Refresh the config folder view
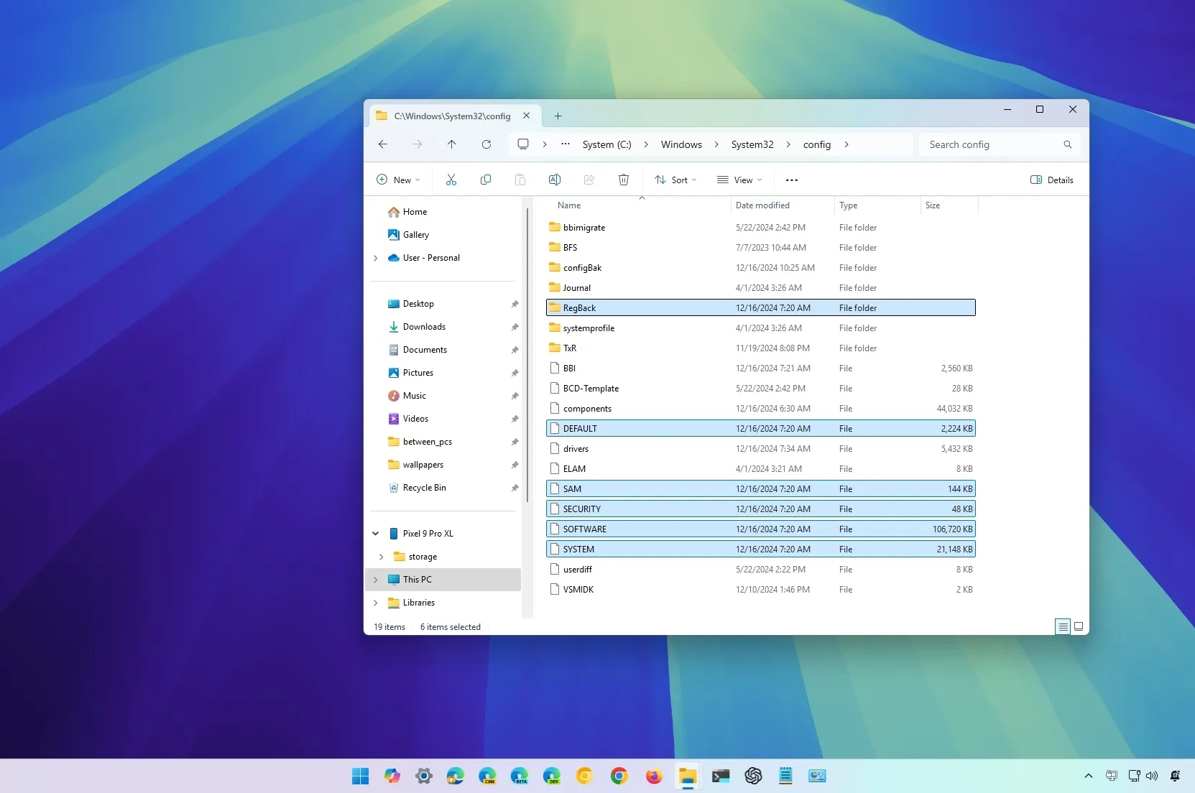Viewport: 1195px width, 793px height. point(486,144)
